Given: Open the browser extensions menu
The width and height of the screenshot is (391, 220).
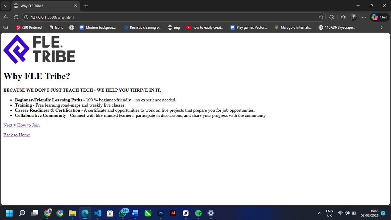Looking at the screenshot, I should point(332,17).
